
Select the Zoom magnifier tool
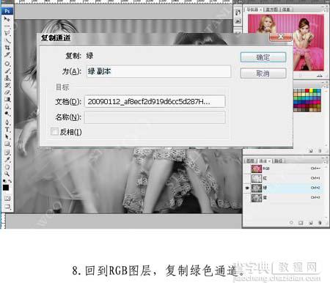7,174
